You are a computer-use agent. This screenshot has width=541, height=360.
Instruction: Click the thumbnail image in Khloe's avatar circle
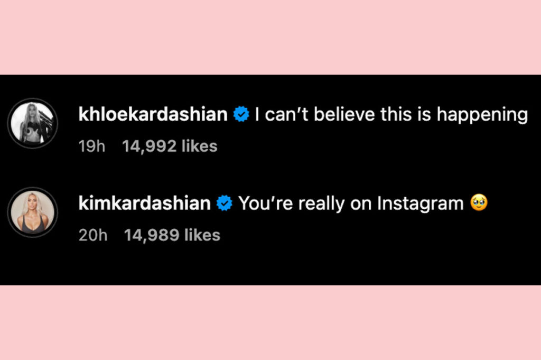pyautogui.click(x=32, y=123)
